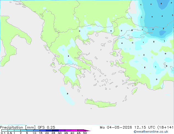Click legend scale label '50'

(x=85, y=133)
